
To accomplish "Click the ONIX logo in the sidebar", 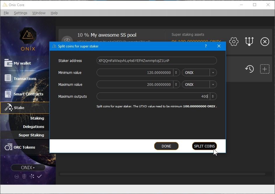I will 28,39.
